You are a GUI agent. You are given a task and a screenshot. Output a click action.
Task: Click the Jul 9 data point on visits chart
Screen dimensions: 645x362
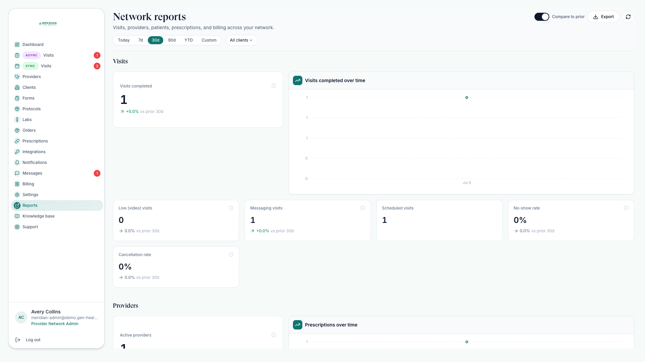click(467, 98)
